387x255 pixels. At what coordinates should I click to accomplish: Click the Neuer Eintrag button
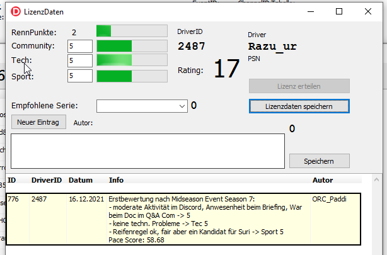pos(38,122)
